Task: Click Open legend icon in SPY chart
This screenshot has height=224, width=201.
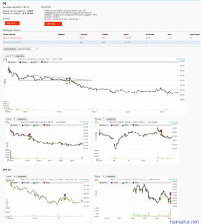Action: [x=12, y=183]
